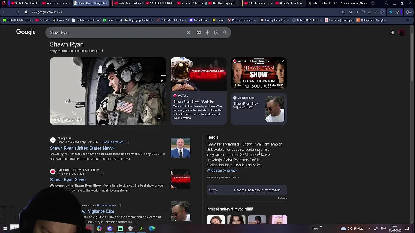415x233 pixels.
Task: Show more bookmarks with the chevron
Action: 408,20
